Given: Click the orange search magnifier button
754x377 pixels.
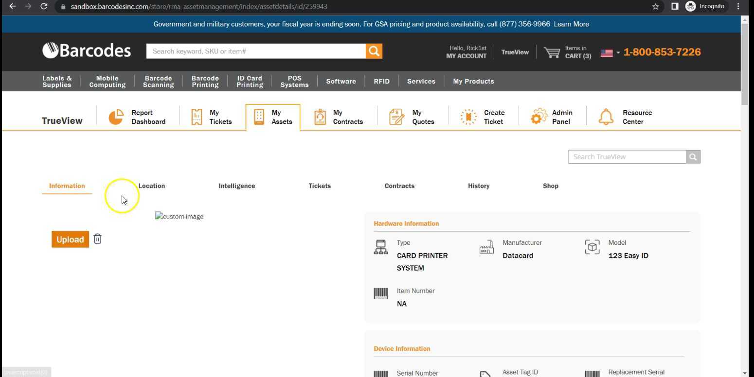Looking at the screenshot, I should pyautogui.click(x=374, y=51).
